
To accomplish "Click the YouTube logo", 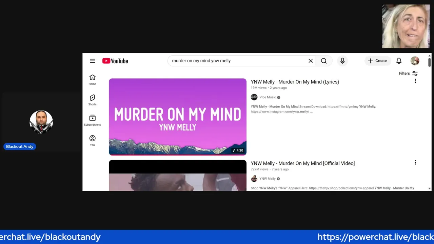I will click(x=115, y=61).
